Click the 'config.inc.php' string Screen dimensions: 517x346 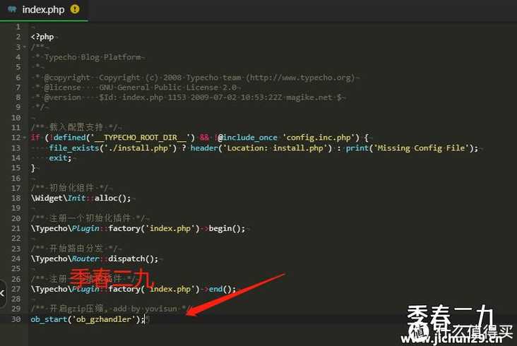tap(319, 138)
